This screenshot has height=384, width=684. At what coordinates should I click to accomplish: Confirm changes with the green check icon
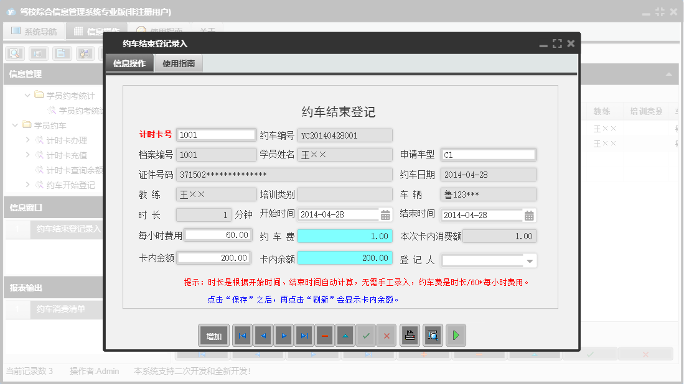[367, 335]
